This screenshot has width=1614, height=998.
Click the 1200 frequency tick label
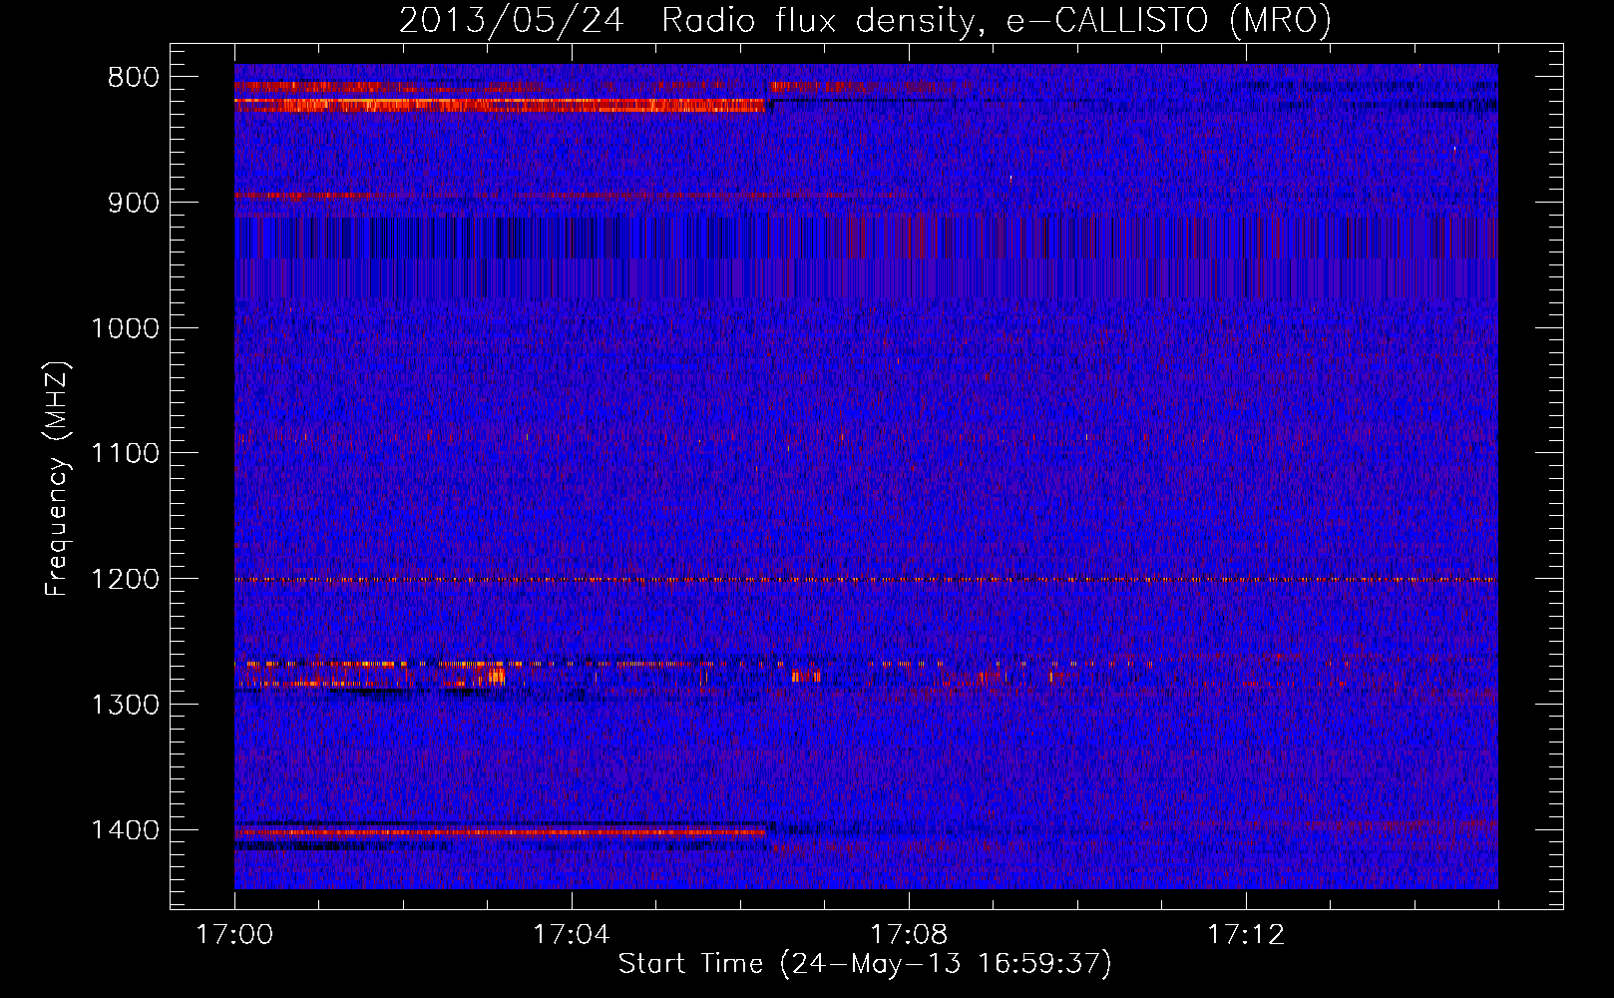pyautogui.click(x=125, y=580)
